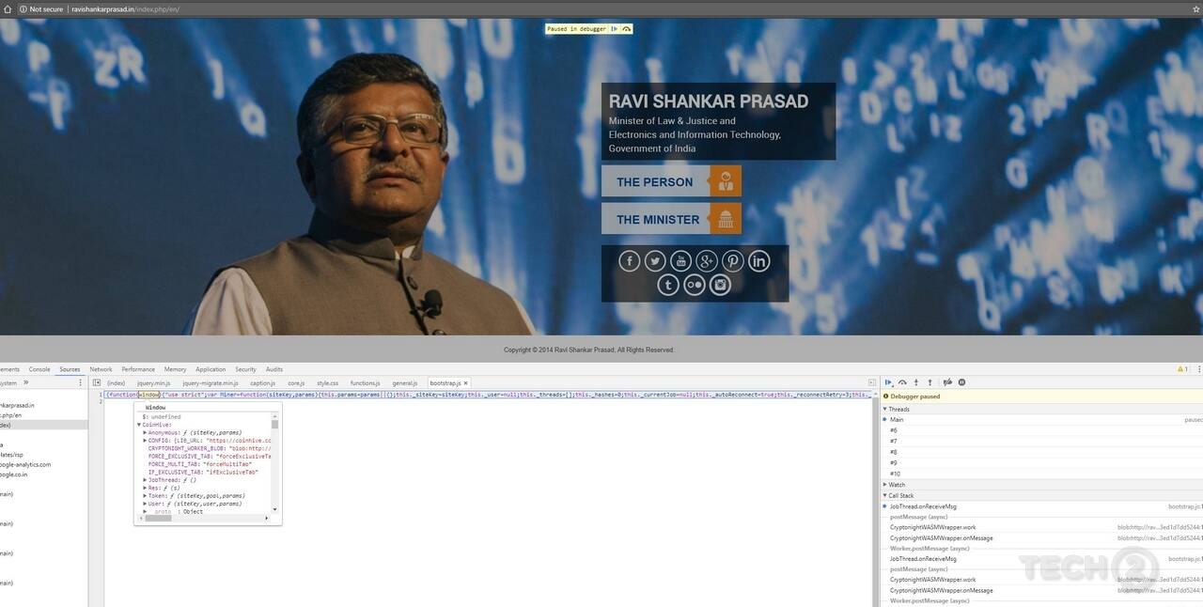Screen dimensions: 1203x607
Task: Click step over icon in page overlay
Action: pyautogui.click(x=627, y=29)
